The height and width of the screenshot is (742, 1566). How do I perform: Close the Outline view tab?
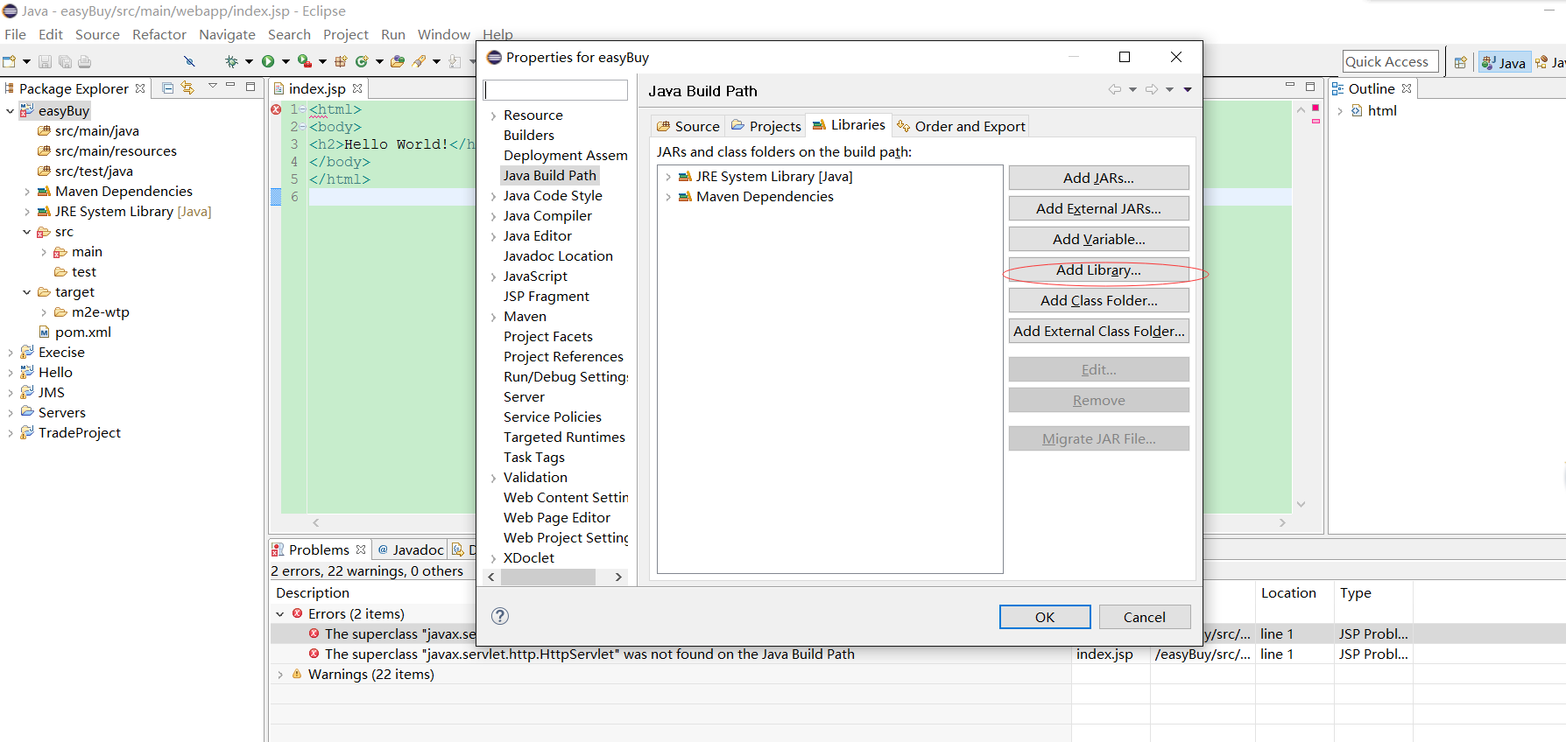pos(1407,88)
